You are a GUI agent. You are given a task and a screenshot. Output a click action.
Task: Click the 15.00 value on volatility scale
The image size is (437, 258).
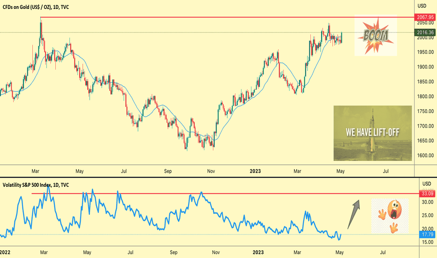tap(428, 242)
